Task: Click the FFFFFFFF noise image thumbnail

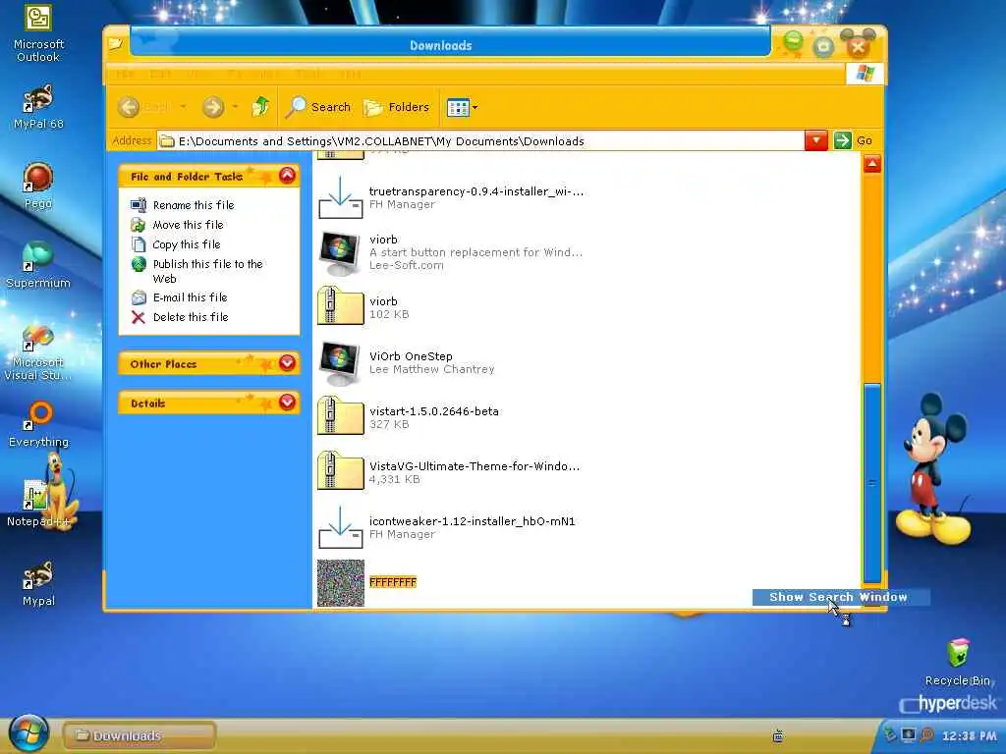Action: pos(341,583)
